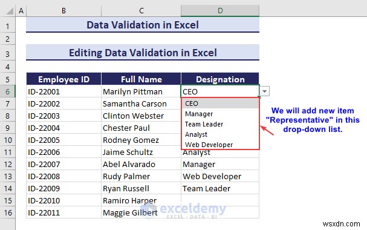Select cell containing ID-22009
Viewport: 367px width, 230px height.
[63, 189]
